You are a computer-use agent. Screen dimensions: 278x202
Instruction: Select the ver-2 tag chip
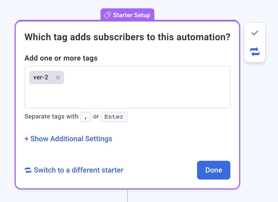pos(40,77)
